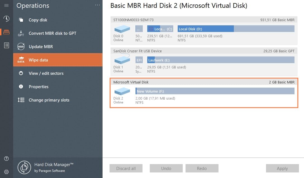Select the disk volumes sidebar icon
Image resolution: width=304 pixels, height=178 pixels.
[x=6, y=32]
